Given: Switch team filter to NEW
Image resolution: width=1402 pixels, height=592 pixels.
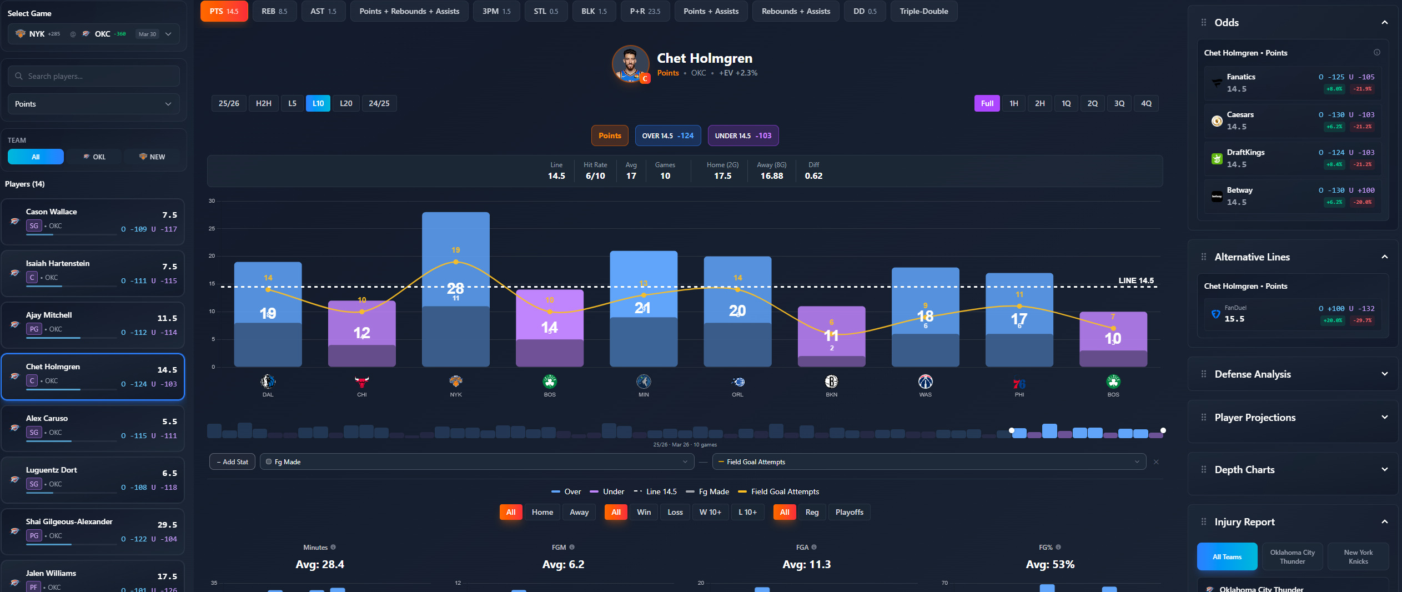Looking at the screenshot, I should 150,157.
